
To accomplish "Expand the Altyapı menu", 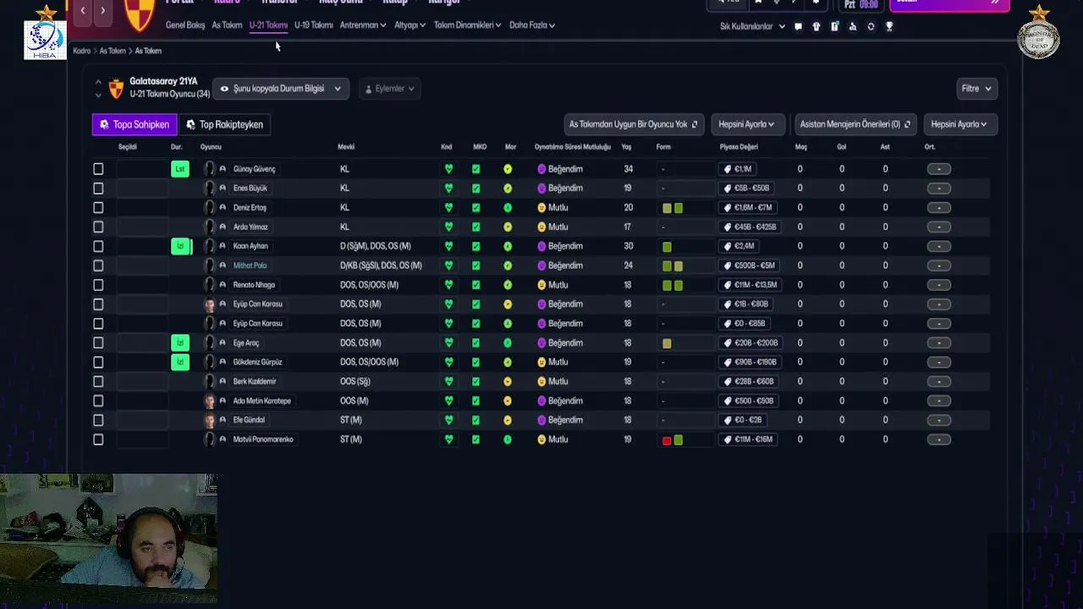I will point(410,25).
